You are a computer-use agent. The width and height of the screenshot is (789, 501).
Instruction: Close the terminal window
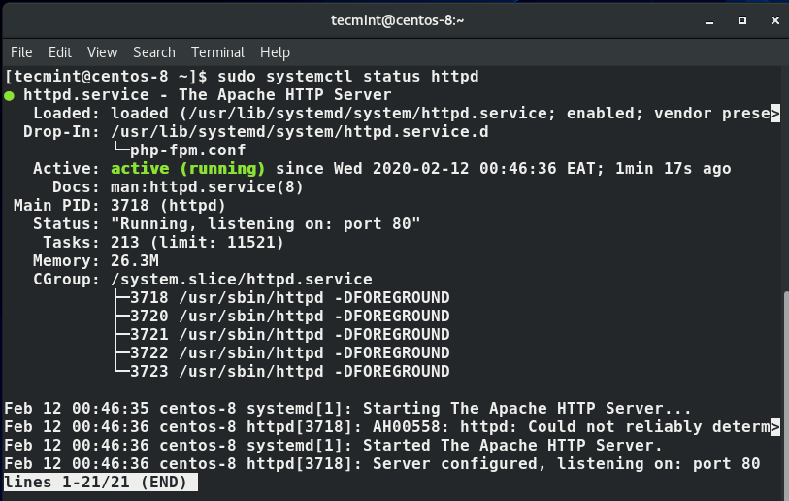(774, 20)
